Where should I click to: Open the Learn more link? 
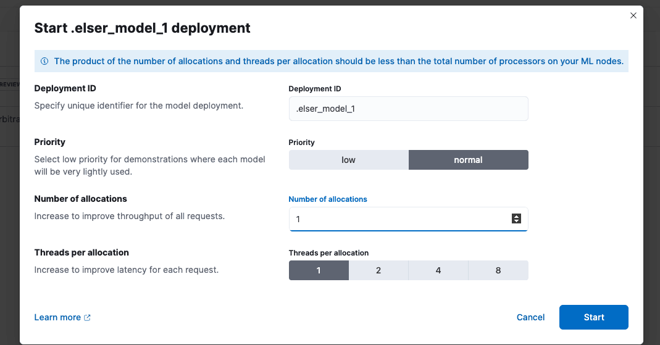click(x=57, y=317)
